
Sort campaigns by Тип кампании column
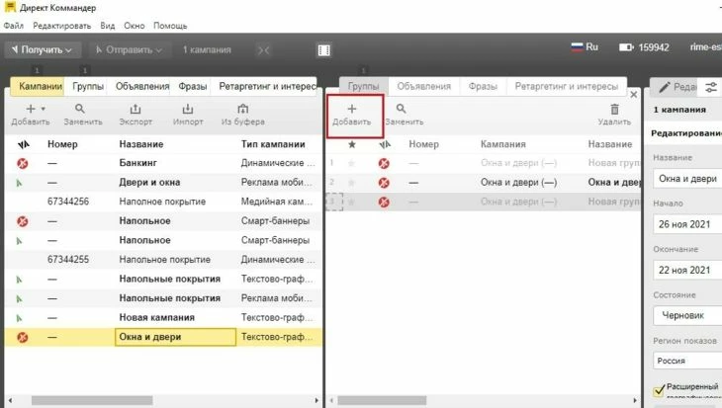tap(273, 144)
